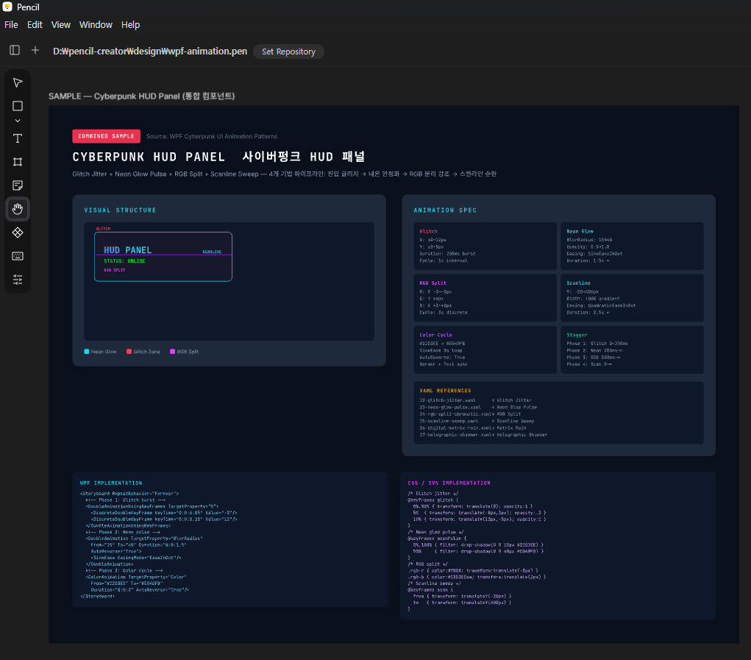Click the Set Repository button
Image resolution: width=751 pixels, height=660 pixels.
click(288, 52)
